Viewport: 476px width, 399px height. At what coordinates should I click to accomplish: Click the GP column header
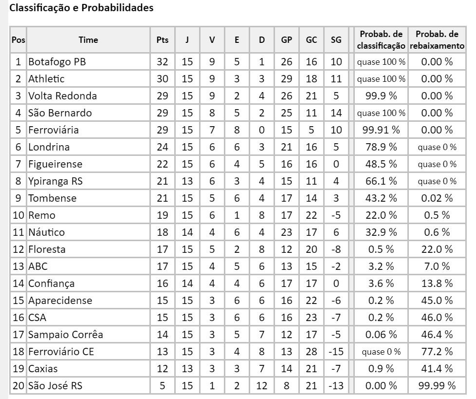point(286,40)
